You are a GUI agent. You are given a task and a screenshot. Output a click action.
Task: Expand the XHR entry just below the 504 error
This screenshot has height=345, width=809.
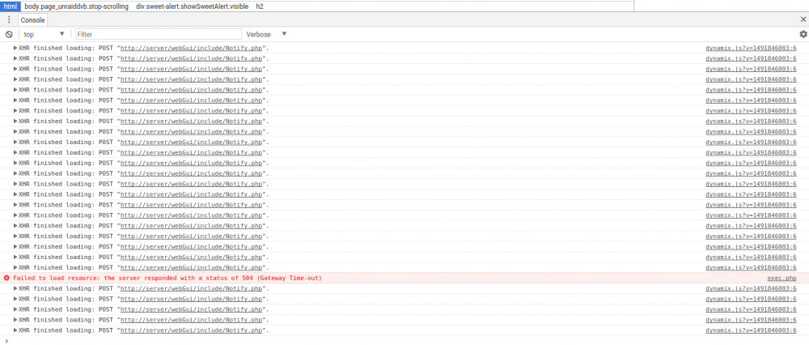coord(15,288)
